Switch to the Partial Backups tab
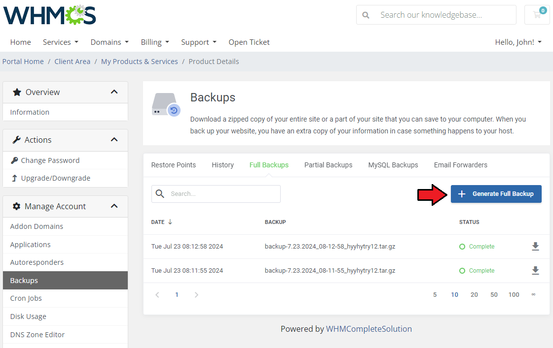 click(x=328, y=165)
